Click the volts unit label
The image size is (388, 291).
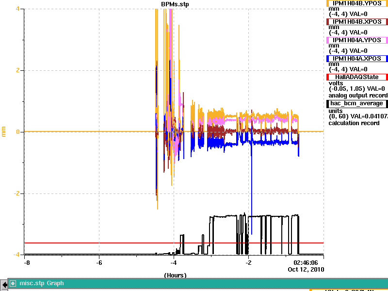[x=336, y=83]
